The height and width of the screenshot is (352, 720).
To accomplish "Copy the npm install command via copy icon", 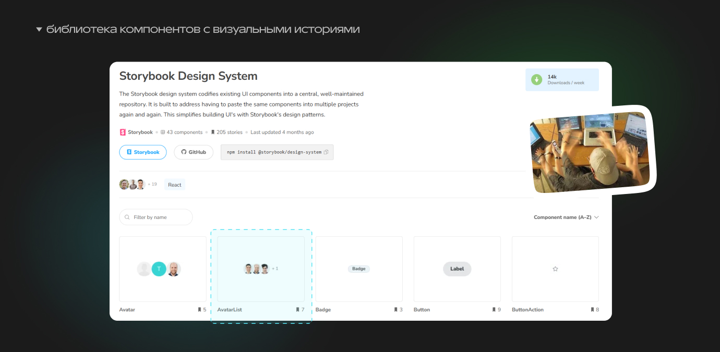I will (x=326, y=152).
